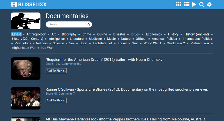The width and height of the screenshot is (224, 121).
Task: Switch to list view icon in header
Action: click(187, 4)
